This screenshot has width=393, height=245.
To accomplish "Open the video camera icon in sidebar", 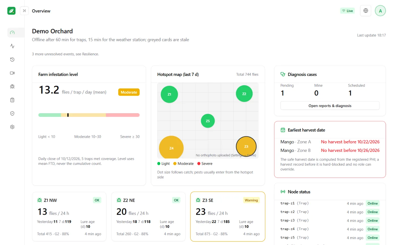I will click(12, 73).
